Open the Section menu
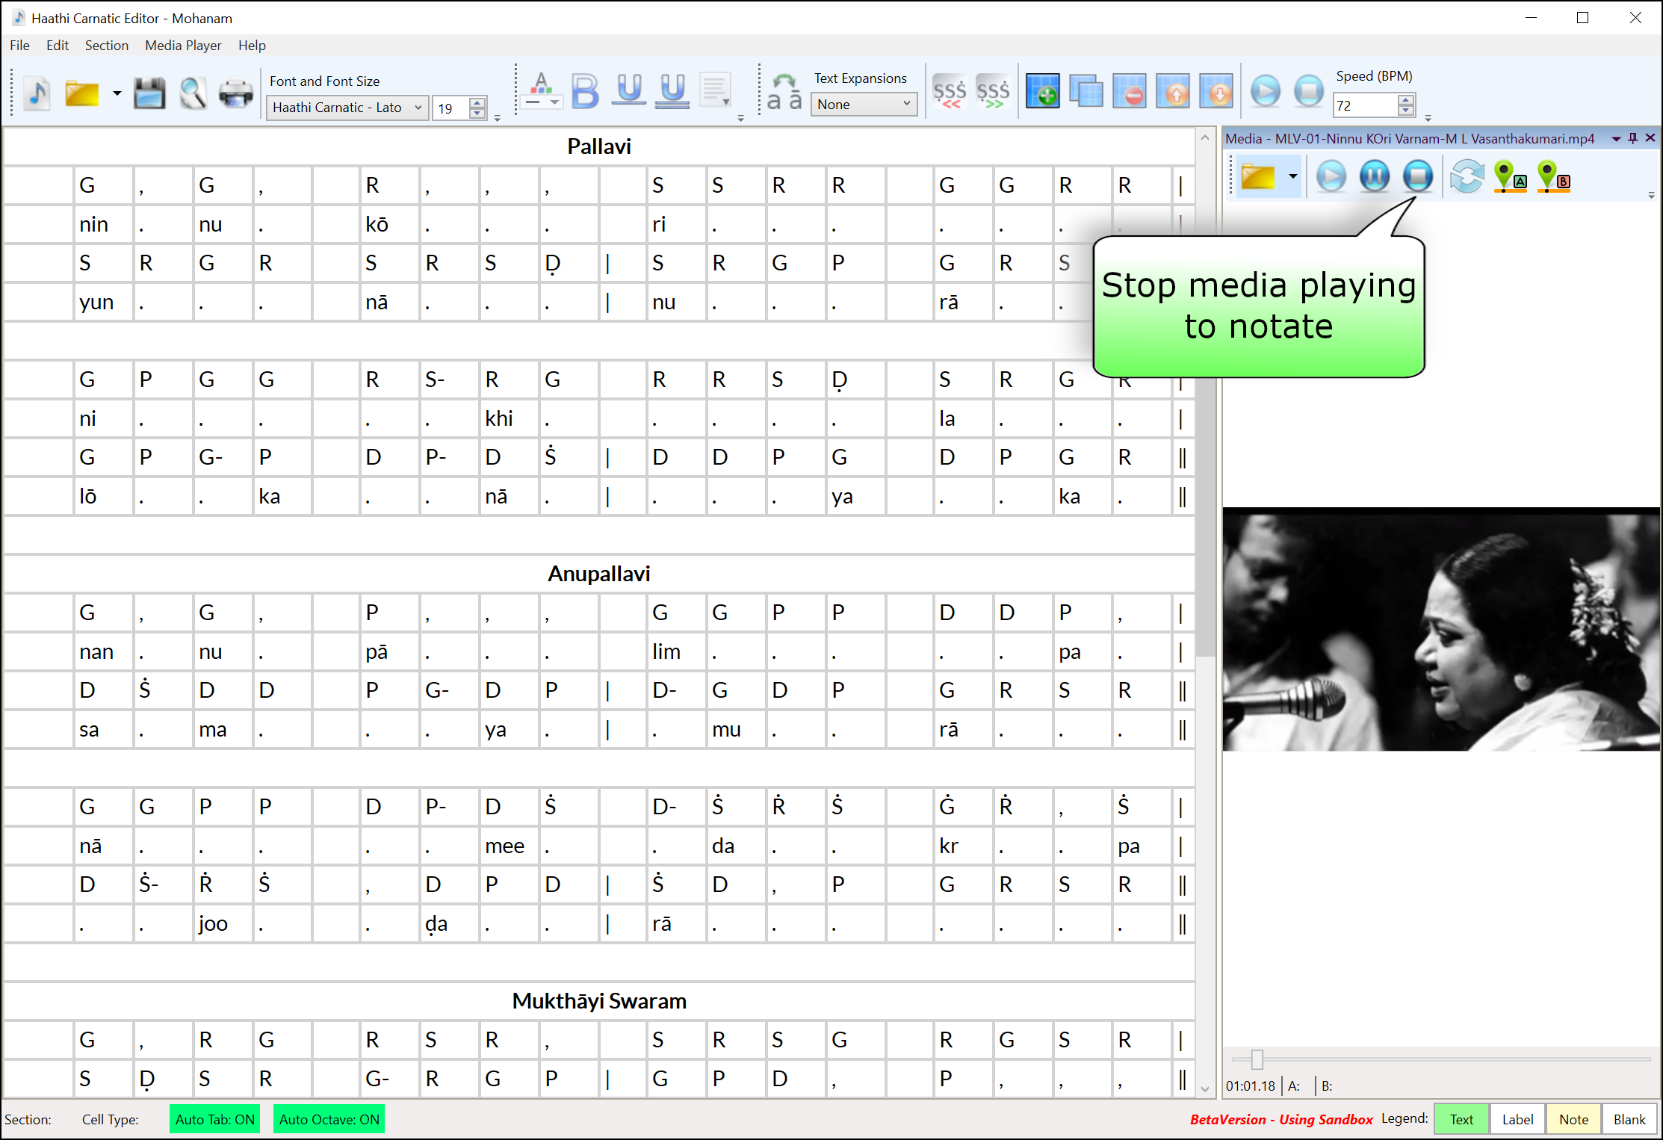This screenshot has width=1663, height=1140. click(106, 46)
